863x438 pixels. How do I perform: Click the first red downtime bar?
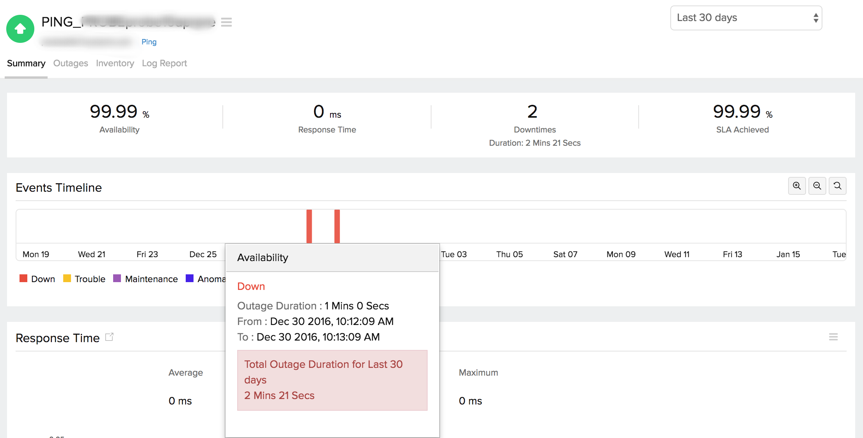click(x=309, y=226)
